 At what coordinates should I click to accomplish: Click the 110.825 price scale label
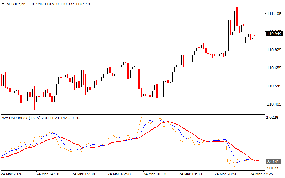(x=274, y=50)
